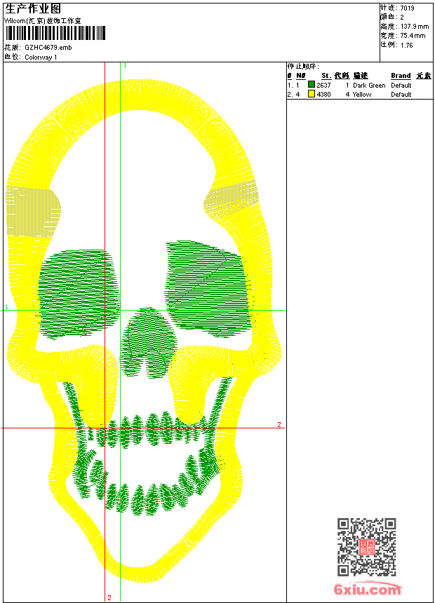Click the red marker 2 at bottom
The width and height of the screenshot is (435, 603).
click(x=109, y=597)
